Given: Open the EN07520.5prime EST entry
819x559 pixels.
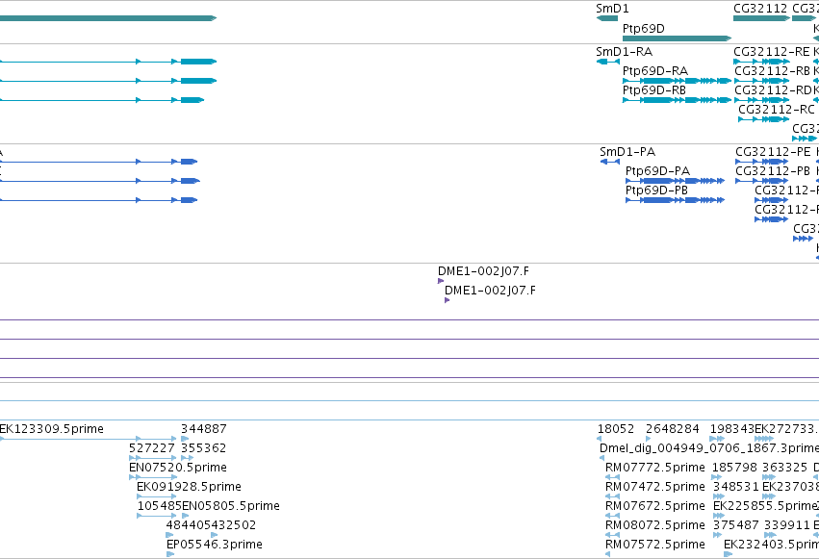Looking at the screenshot, I should 178,468.
